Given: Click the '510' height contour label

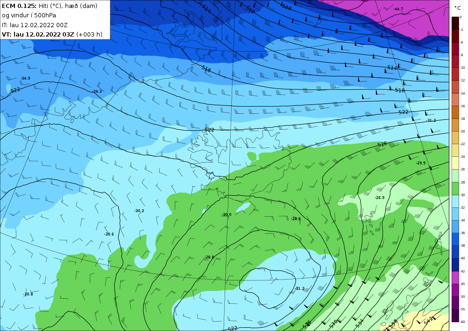Looking at the screenshot, I should click(250, 9).
